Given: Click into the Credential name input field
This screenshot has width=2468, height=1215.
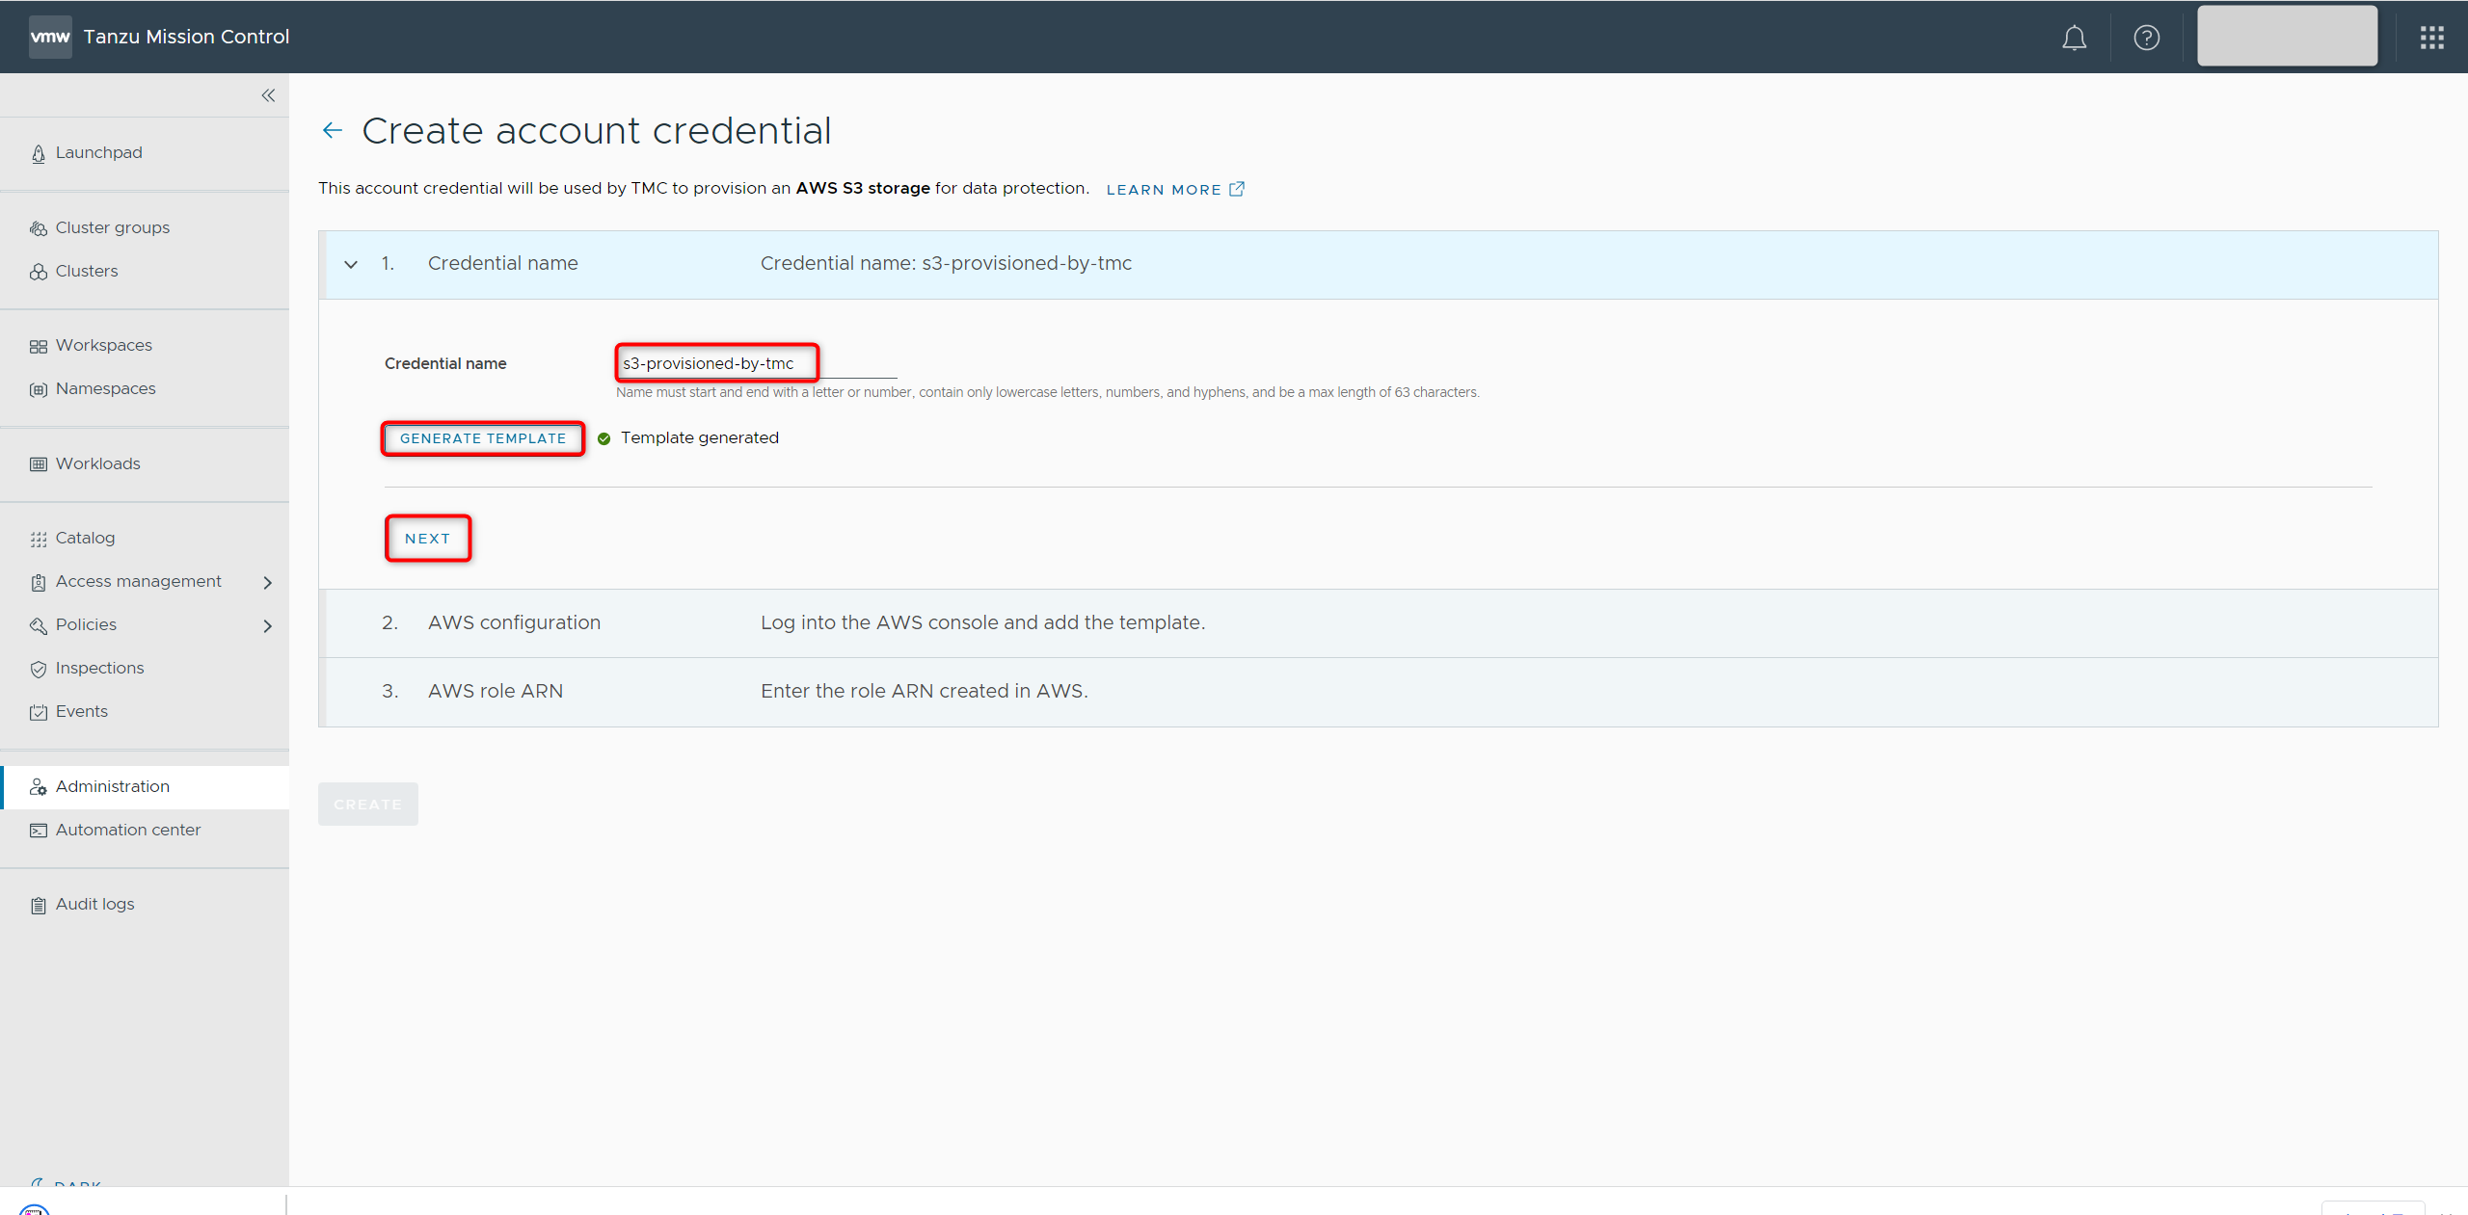Looking at the screenshot, I should [717, 363].
